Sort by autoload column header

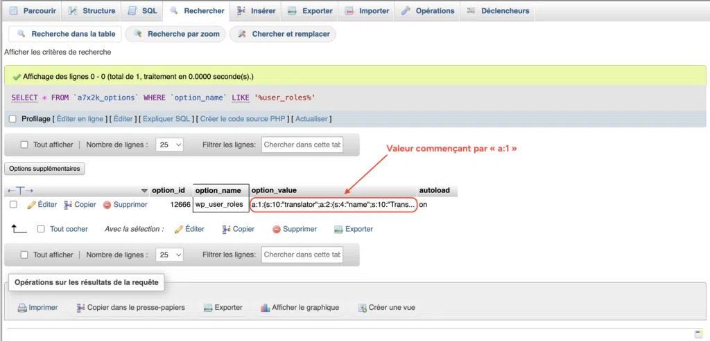(434, 191)
